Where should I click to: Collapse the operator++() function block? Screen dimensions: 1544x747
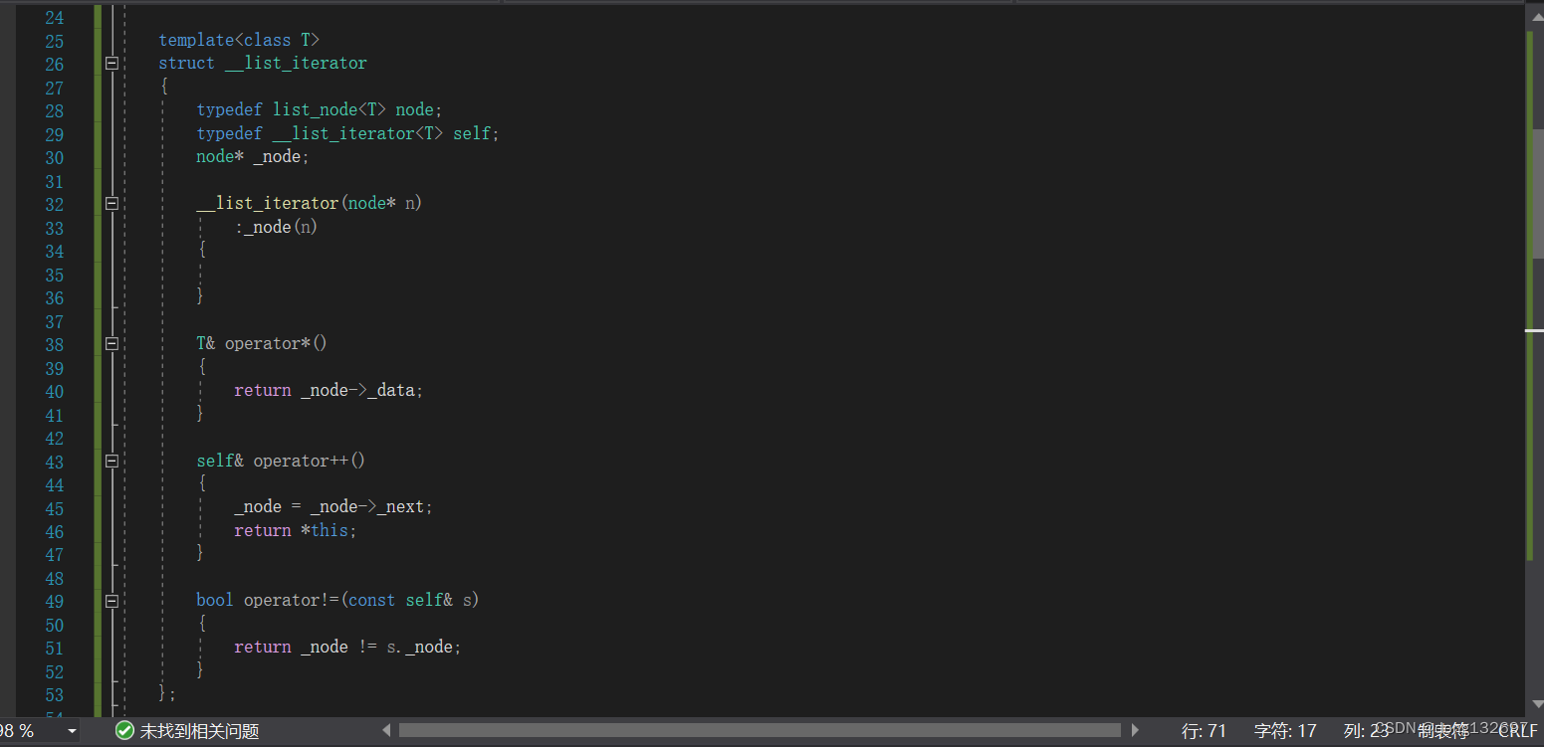point(111,461)
